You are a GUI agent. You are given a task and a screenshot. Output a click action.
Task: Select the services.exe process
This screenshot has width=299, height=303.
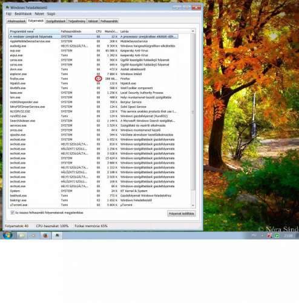point(93,125)
